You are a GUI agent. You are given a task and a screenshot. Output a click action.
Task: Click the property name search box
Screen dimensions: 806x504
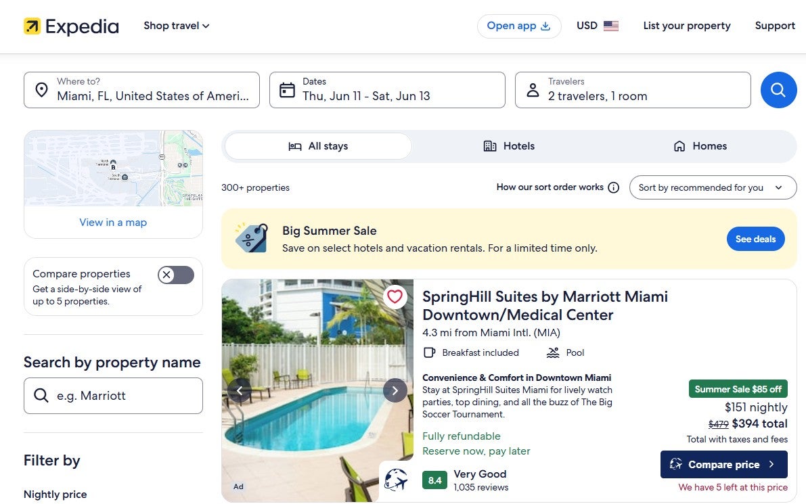click(113, 396)
